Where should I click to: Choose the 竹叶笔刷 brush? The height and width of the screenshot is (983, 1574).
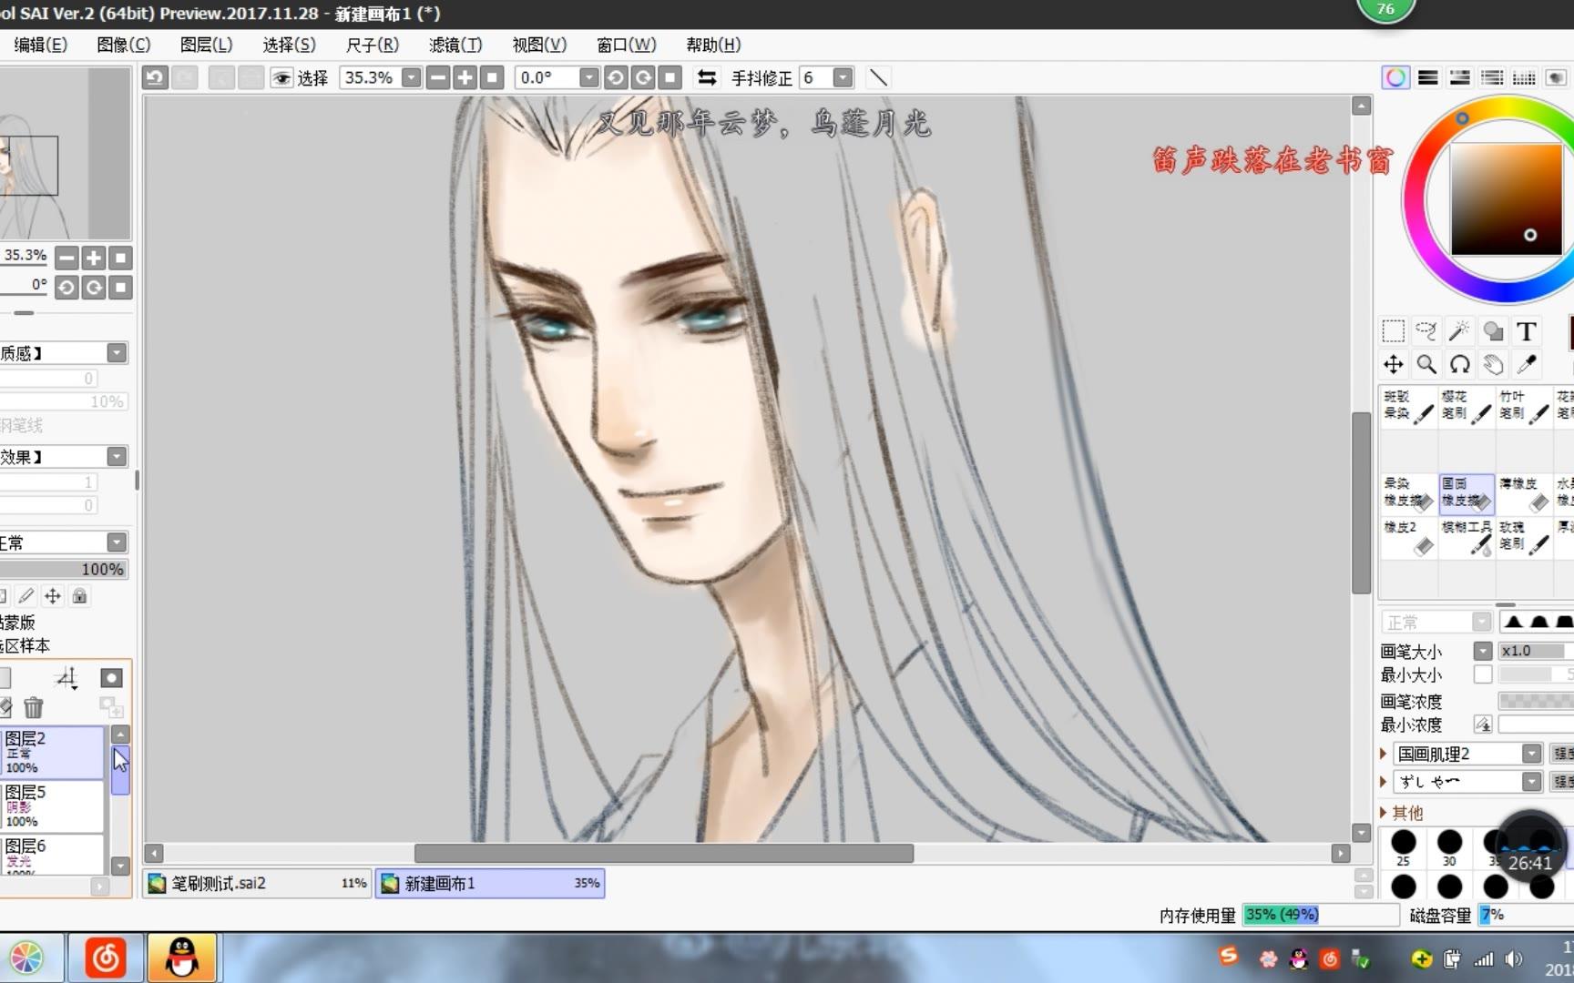tap(1524, 407)
